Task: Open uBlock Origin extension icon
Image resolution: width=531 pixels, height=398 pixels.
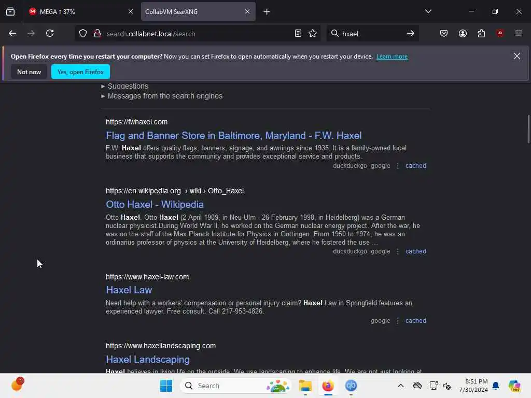Action: [x=500, y=33]
